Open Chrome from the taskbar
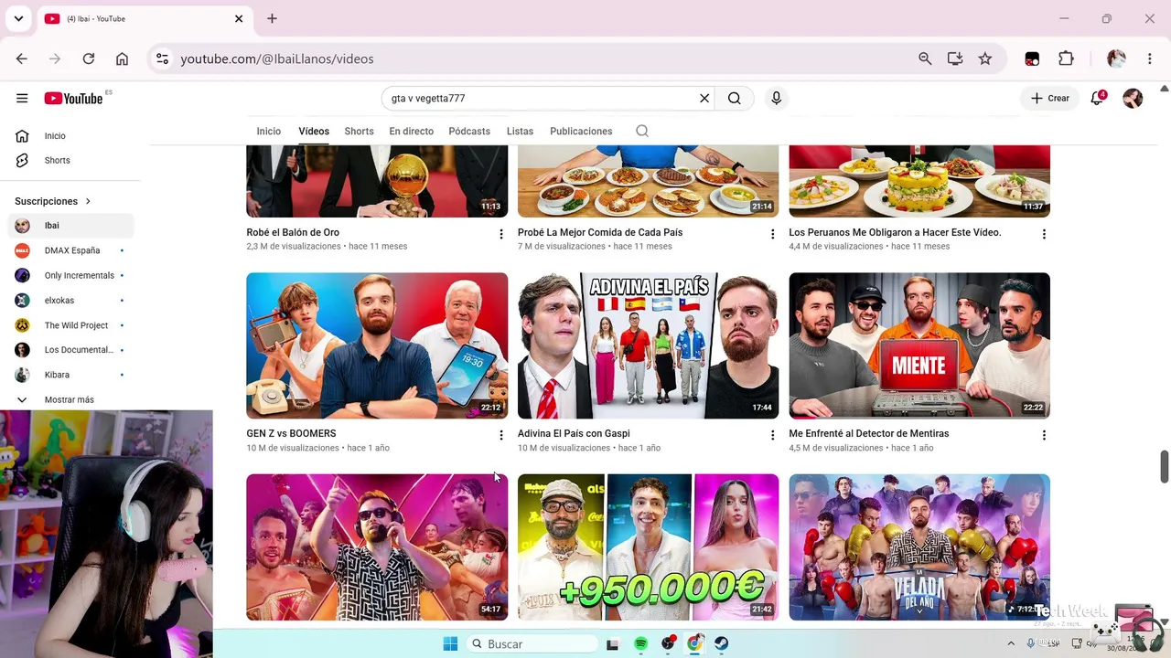Image resolution: width=1171 pixels, height=658 pixels. coord(695,644)
